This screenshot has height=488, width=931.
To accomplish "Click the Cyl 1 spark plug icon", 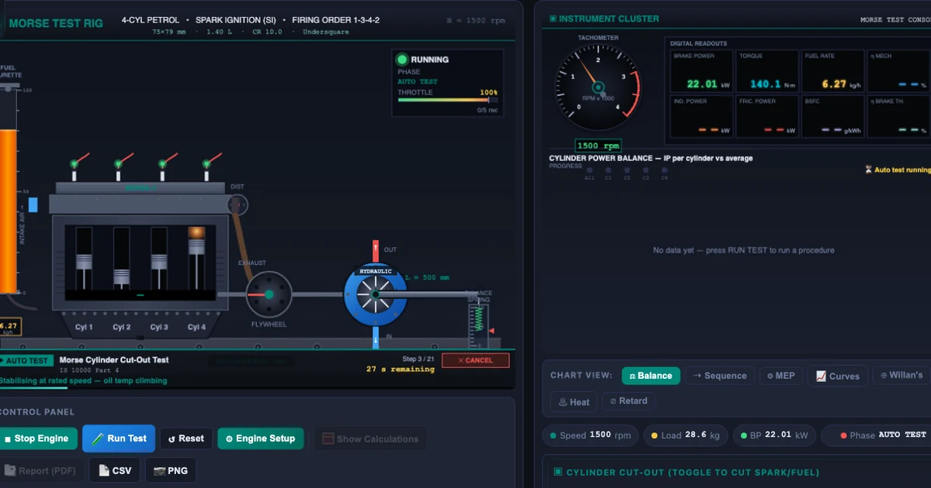I will tap(75, 166).
